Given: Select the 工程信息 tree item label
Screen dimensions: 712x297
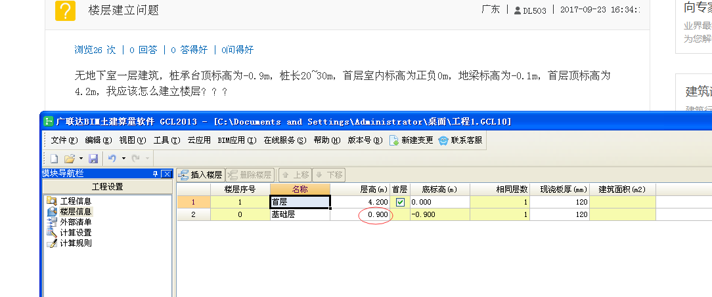Looking at the screenshot, I should (x=76, y=201).
